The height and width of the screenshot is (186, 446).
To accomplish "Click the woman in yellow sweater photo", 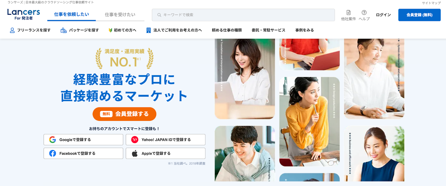I will (309, 122).
